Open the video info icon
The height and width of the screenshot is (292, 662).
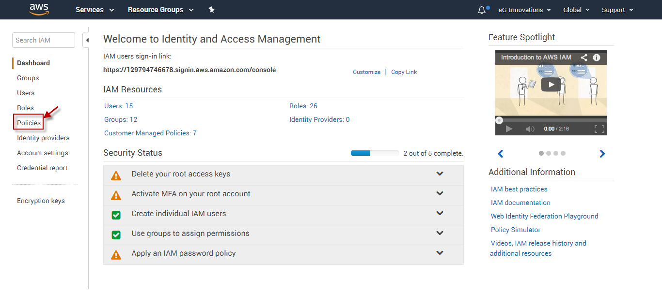point(597,58)
